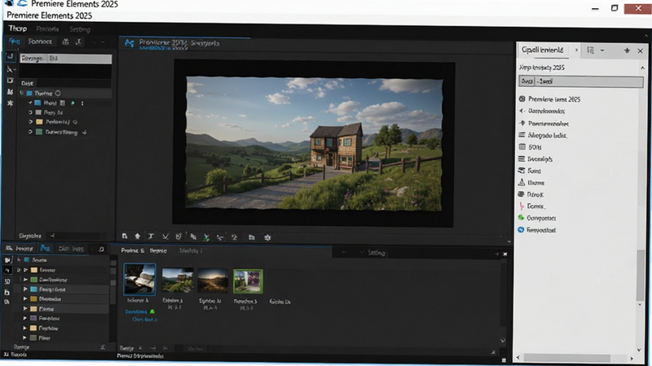The image size is (652, 366).
Task: Expand the green folder in the lower-left tree
Action: click(x=25, y=280)
